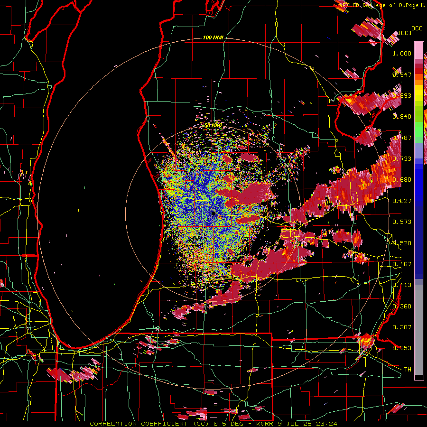Click the 0.307 scale value

[402, 327]
